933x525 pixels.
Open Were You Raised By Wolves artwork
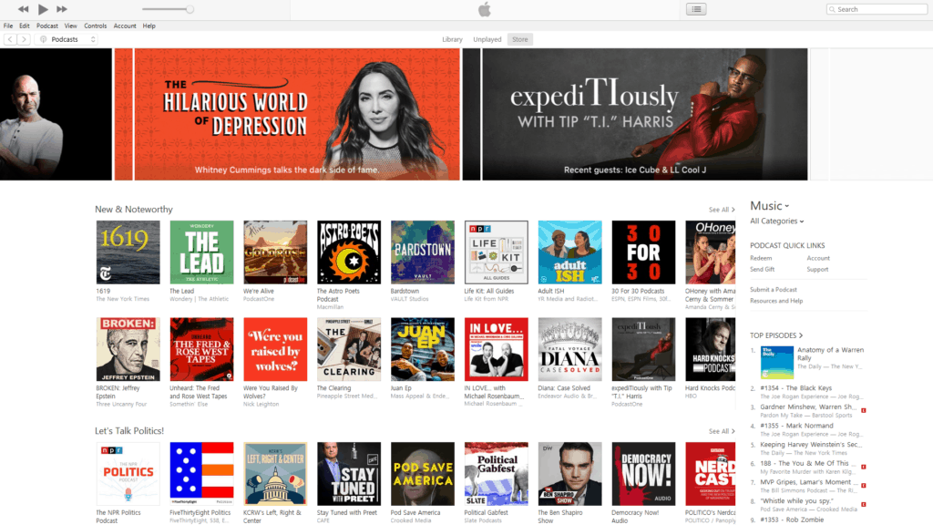(x=275, y=349)
